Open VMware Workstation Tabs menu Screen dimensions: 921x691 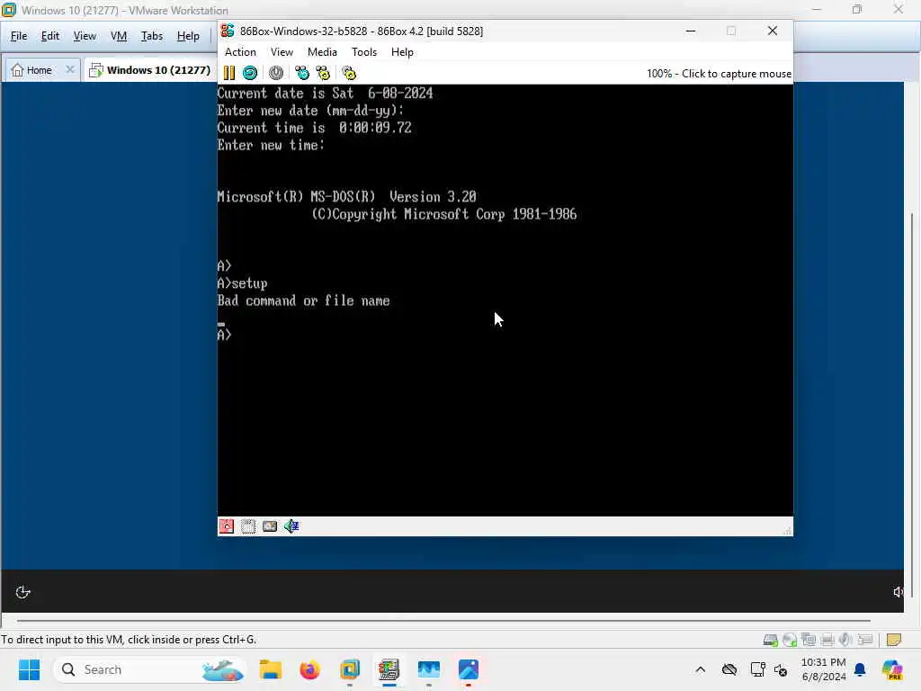pyautogui.click(x=151, y=36)
